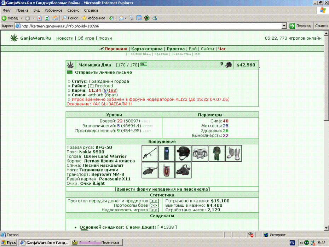
Task: Open the Избранное menu in menu bar
Action: [x=53, y=10]
